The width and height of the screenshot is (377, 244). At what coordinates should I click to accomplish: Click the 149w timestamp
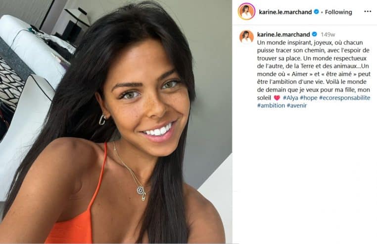[328, 35]
